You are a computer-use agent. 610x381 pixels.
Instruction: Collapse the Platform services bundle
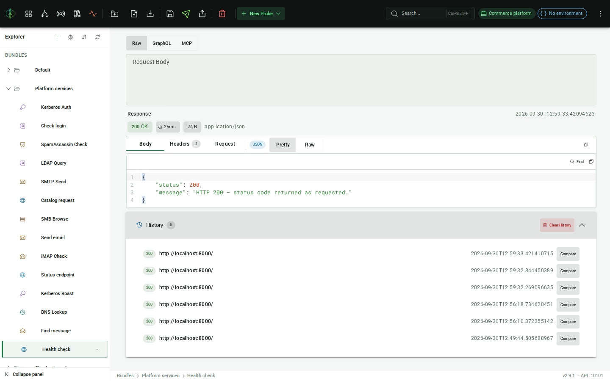[x=8, y=88]
